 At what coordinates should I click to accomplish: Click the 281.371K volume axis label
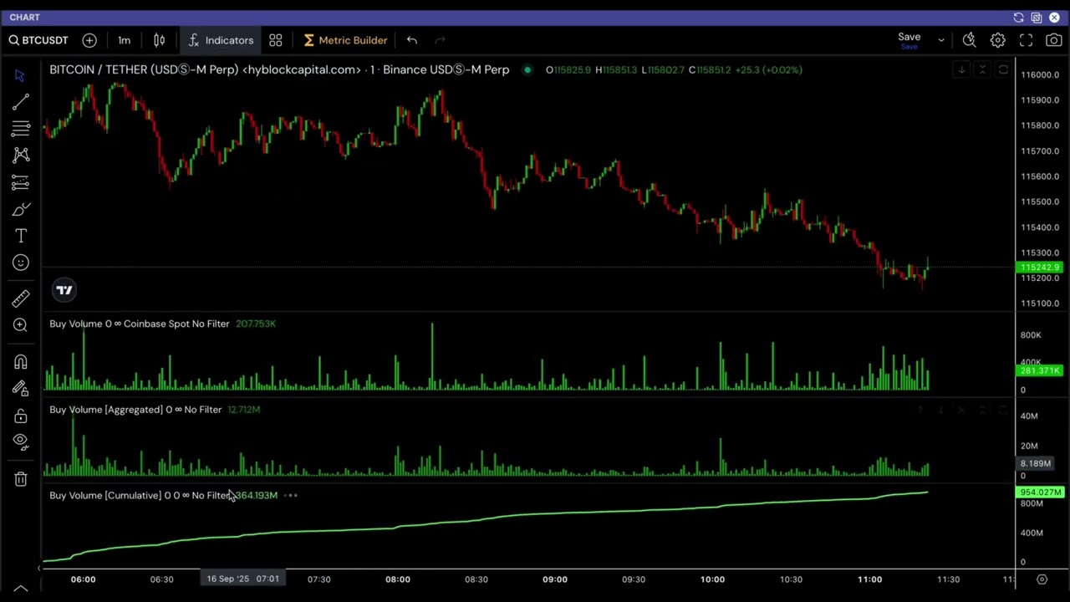point(1040,370)
